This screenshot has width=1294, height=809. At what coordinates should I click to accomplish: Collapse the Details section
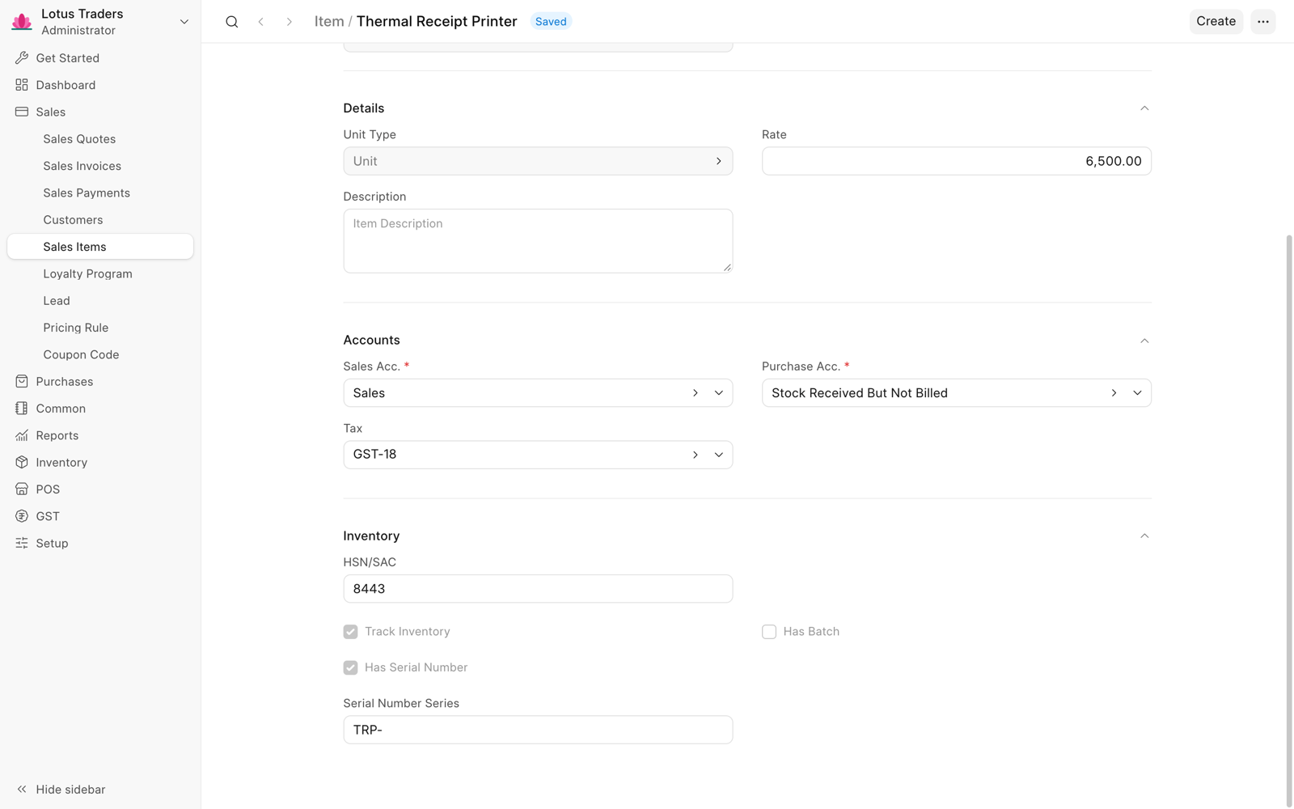tap(1144, 108)
